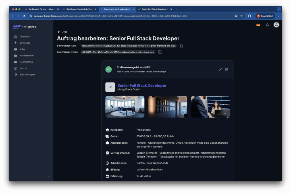291x193 pixels.
Task: Bookmark this page with star icon
Action: pyautogui.click(x=242, y=16)
